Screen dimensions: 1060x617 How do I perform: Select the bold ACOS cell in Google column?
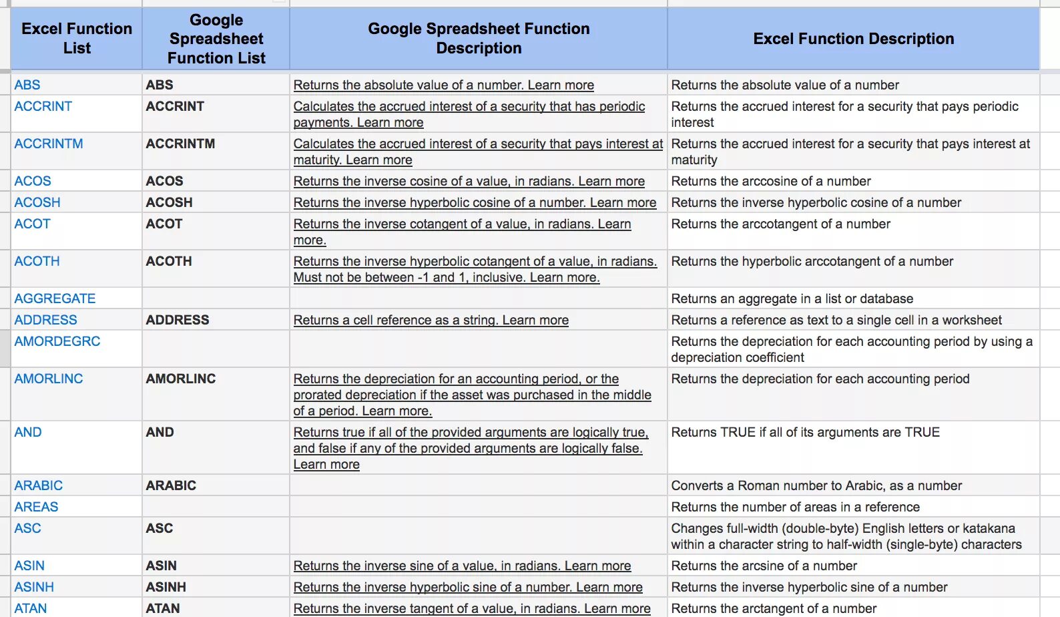click(216, 181)
